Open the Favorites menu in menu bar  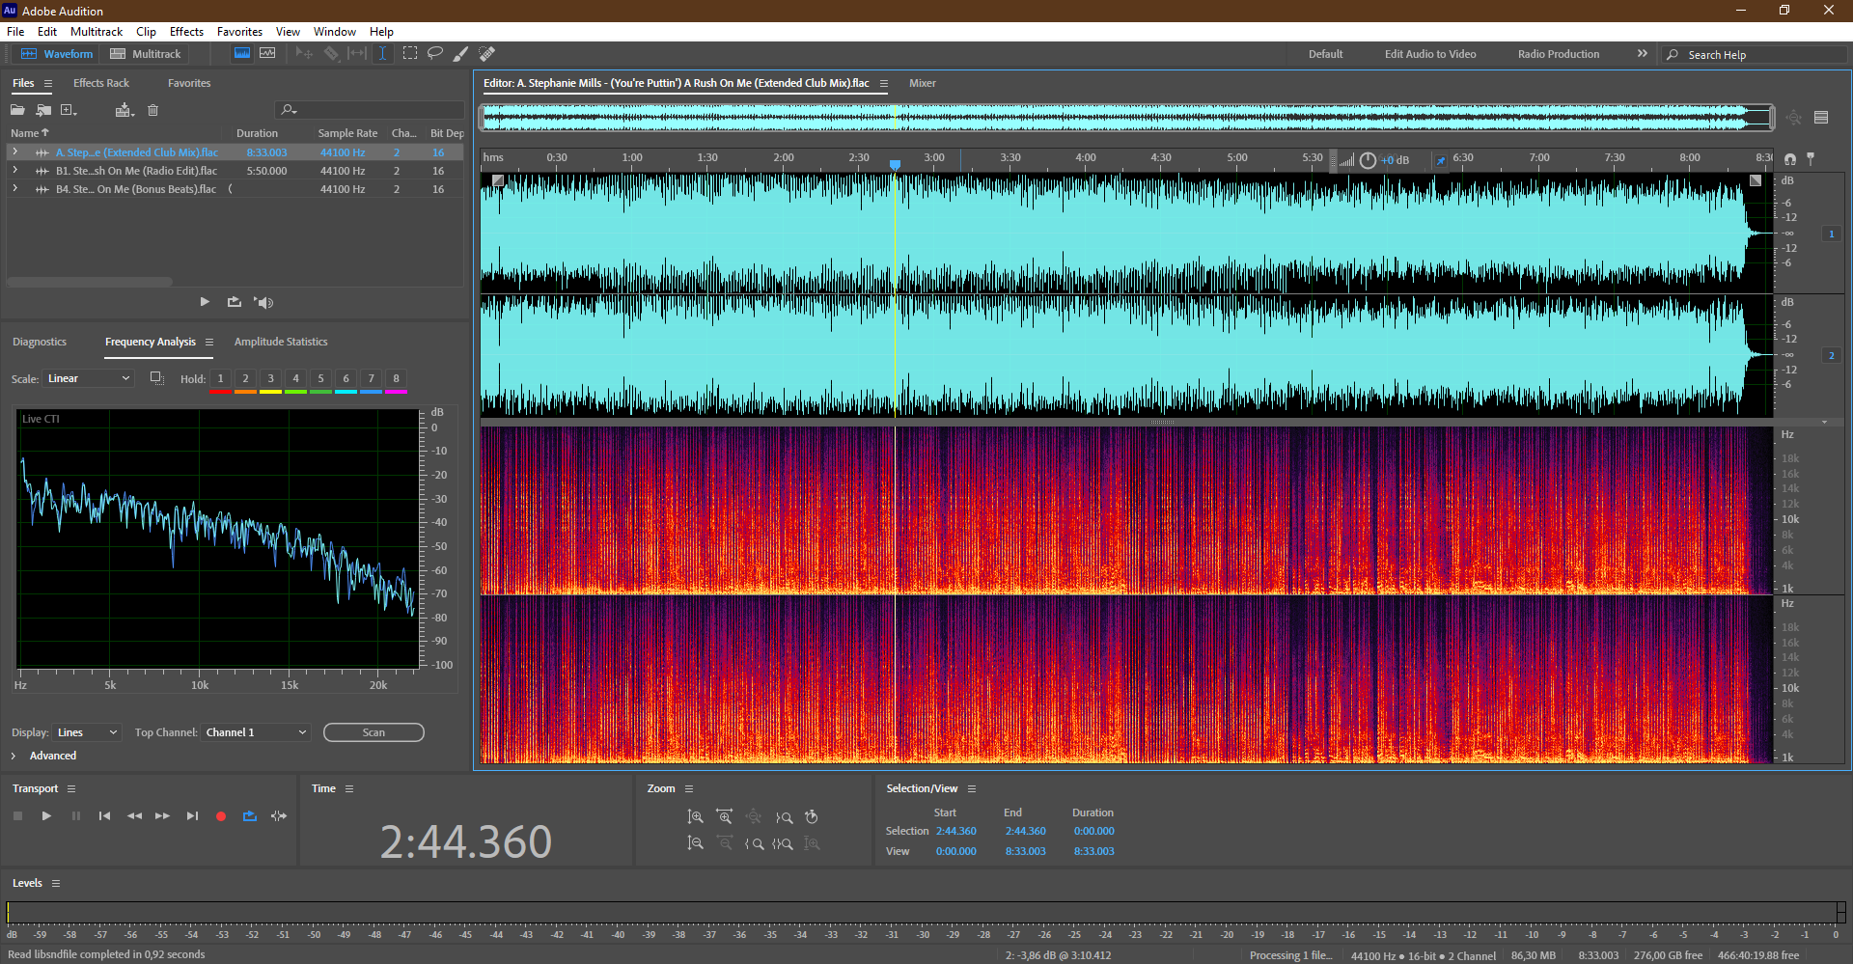coord(239,32)
